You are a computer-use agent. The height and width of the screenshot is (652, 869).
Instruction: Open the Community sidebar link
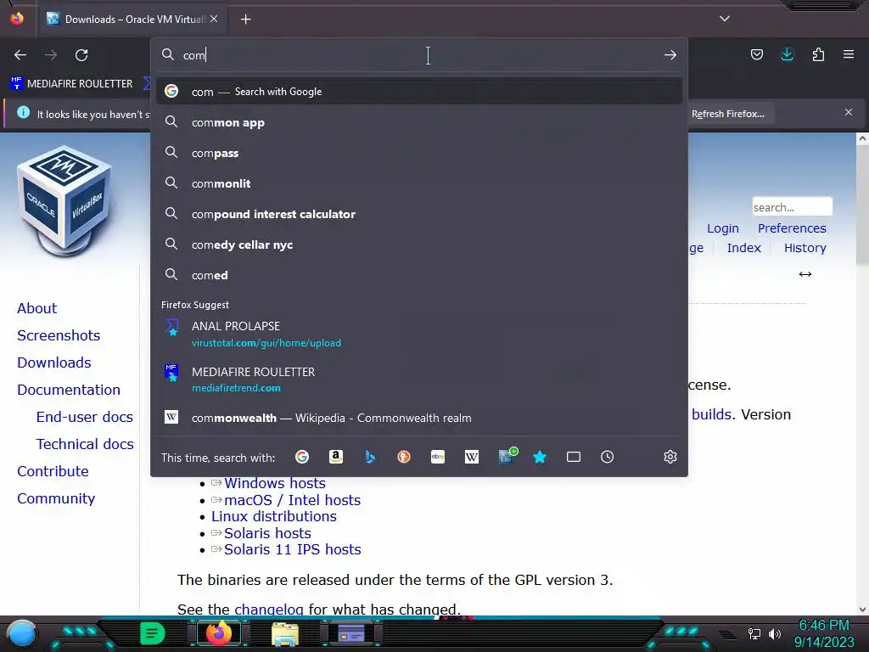pos(56,498)
